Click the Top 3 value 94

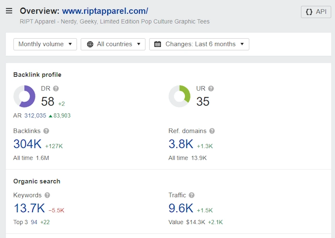(34, 222)
